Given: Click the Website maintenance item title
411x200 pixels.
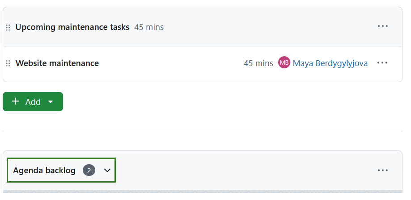Looking at the screenshot, I should (x=57, y=63).
